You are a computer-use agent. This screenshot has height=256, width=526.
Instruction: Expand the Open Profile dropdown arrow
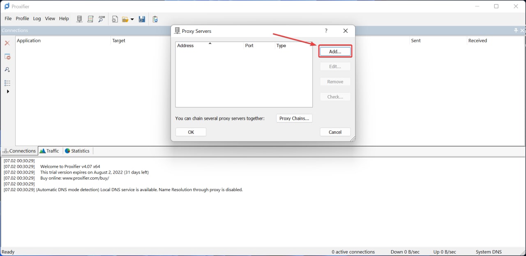point(132,19)
